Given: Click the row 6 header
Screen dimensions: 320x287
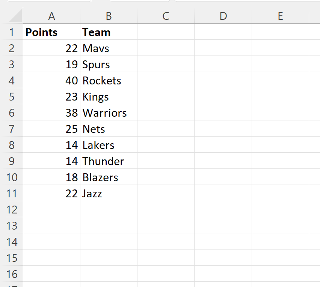Looking at the screenshot, I should (12, 113).
